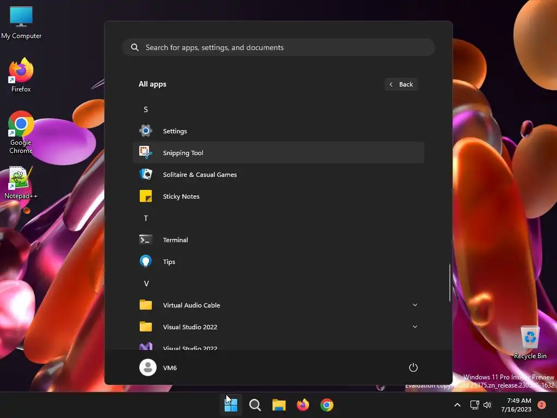The image size is (557, 418).
Task: Click the S letter group header
Action: click(x=146, y=109)
